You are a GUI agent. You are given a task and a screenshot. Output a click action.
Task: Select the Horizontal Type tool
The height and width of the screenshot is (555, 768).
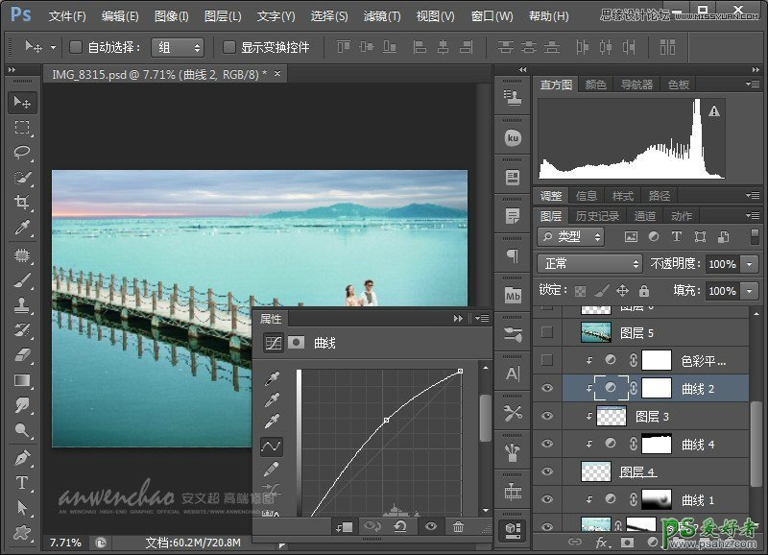22,482
